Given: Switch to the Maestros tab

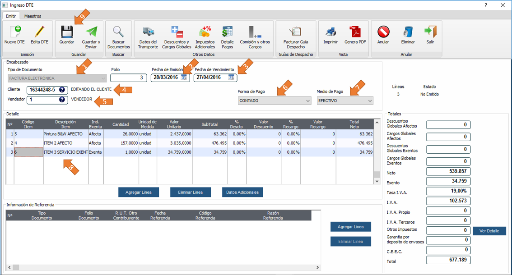Looking at the screenshot, I should click(33, 16).
